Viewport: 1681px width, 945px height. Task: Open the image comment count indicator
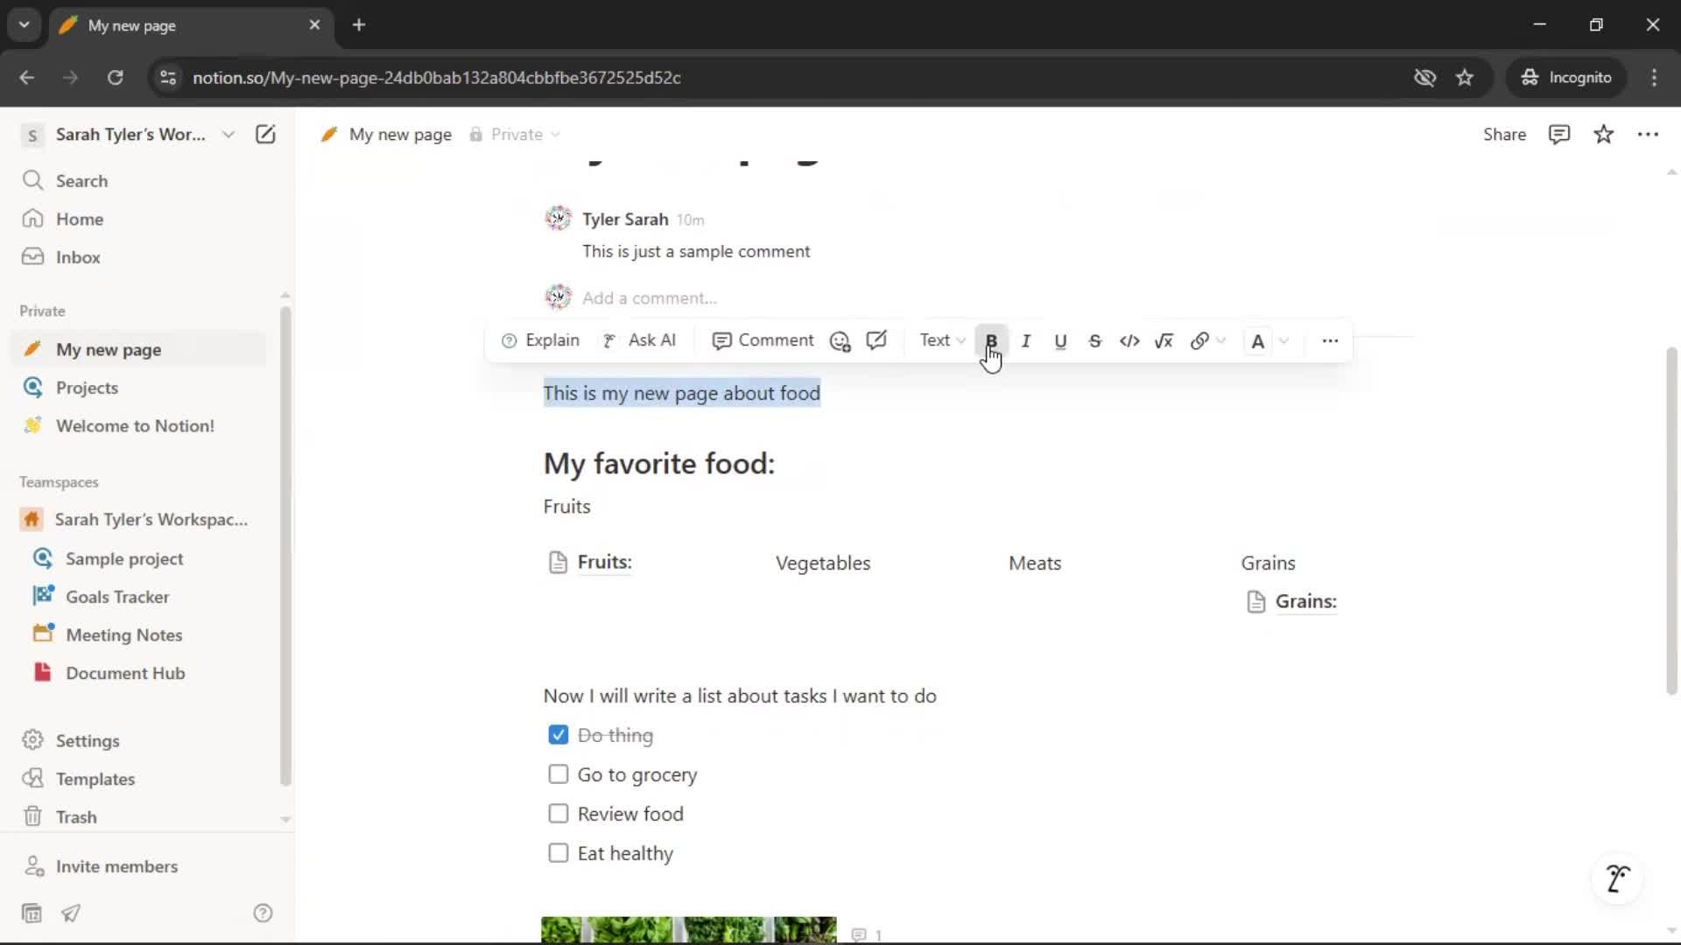(867, 934)
